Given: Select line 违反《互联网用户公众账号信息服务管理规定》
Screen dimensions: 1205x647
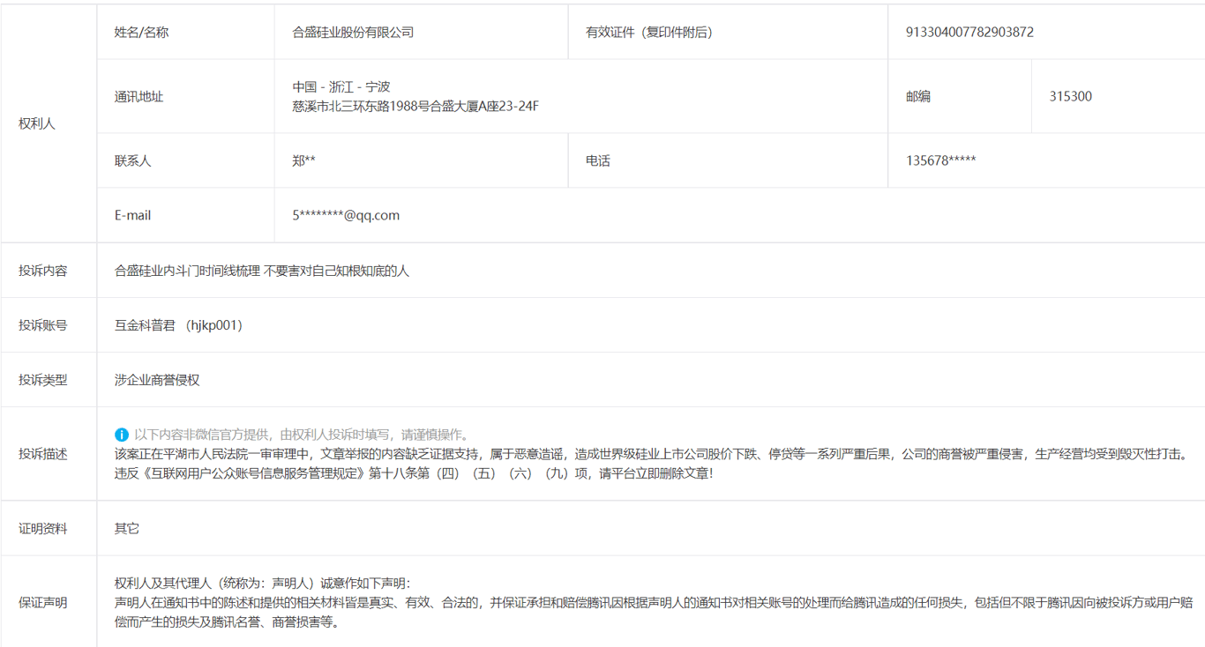Looking at the screenshot, I should tap(413, 473).
